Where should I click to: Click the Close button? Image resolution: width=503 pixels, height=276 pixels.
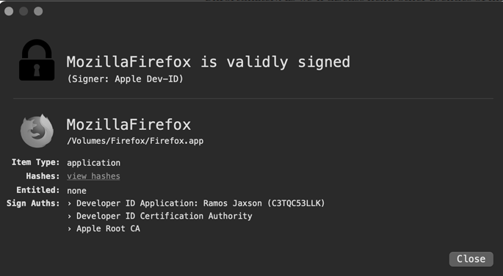pyautogui.click(x=471, y=259)
